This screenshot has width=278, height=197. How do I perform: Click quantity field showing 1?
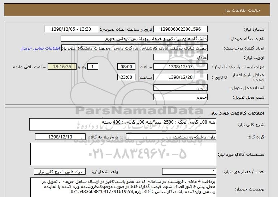pyautogui.click(x=189, y=172)
